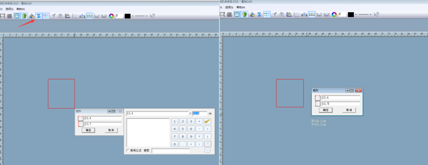Click the Sigma icon in right window toolbar
This screenshot has height=165, width=428.
pyautogui.click(x=259, y=14)
